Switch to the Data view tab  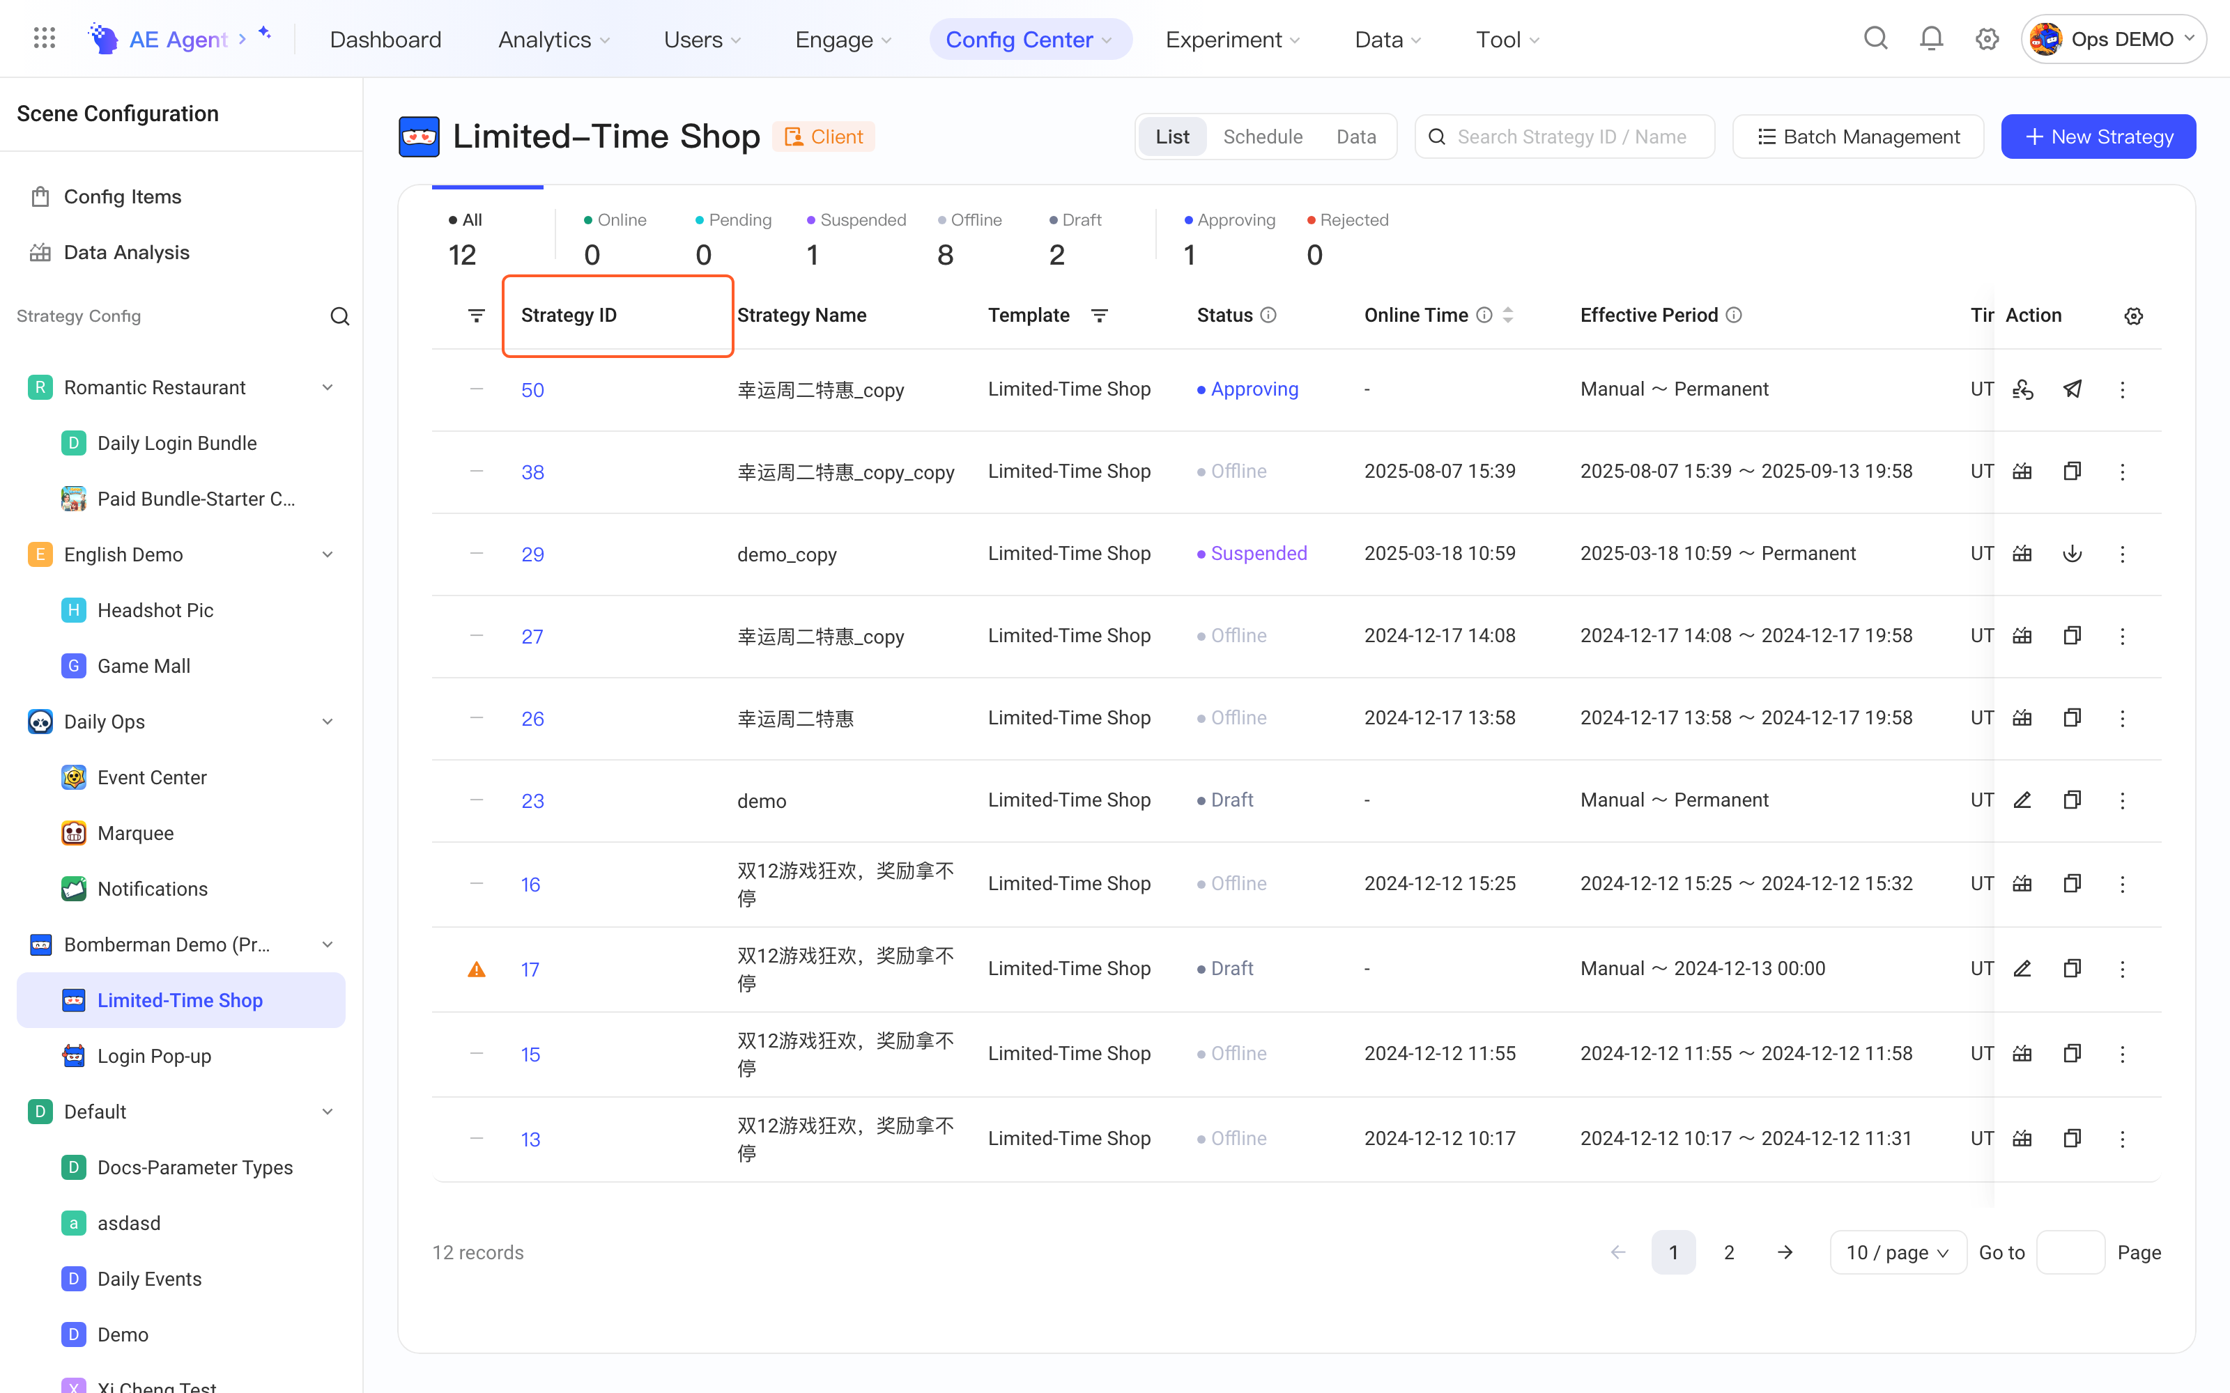1356,137
